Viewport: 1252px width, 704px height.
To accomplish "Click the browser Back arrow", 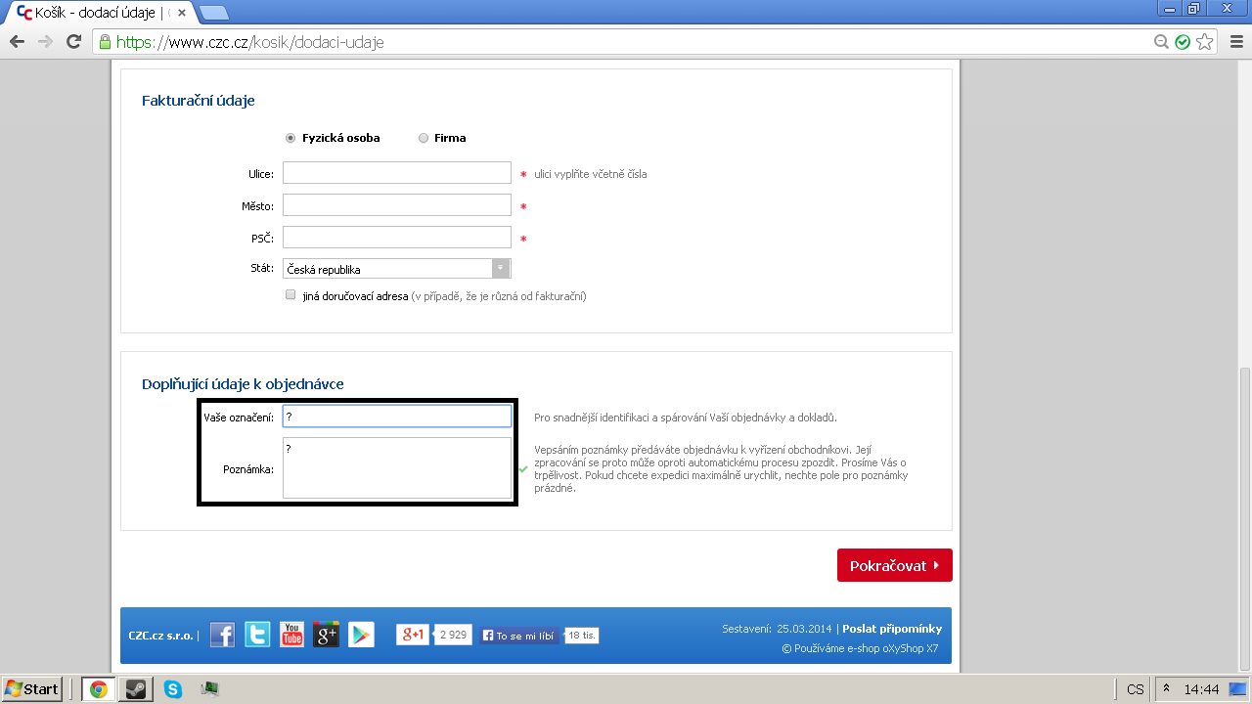I will pos(17,42).
